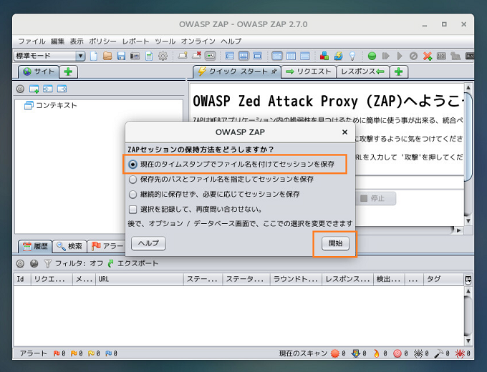Open the ファイル menu
This screenshot has width=487, height=372.
tap(32, 41)
